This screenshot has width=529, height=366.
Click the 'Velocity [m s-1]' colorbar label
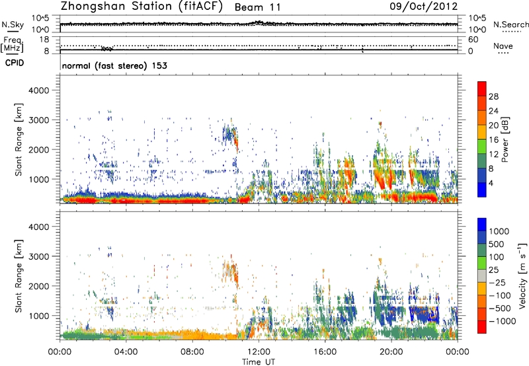click(x=522, y=275)
